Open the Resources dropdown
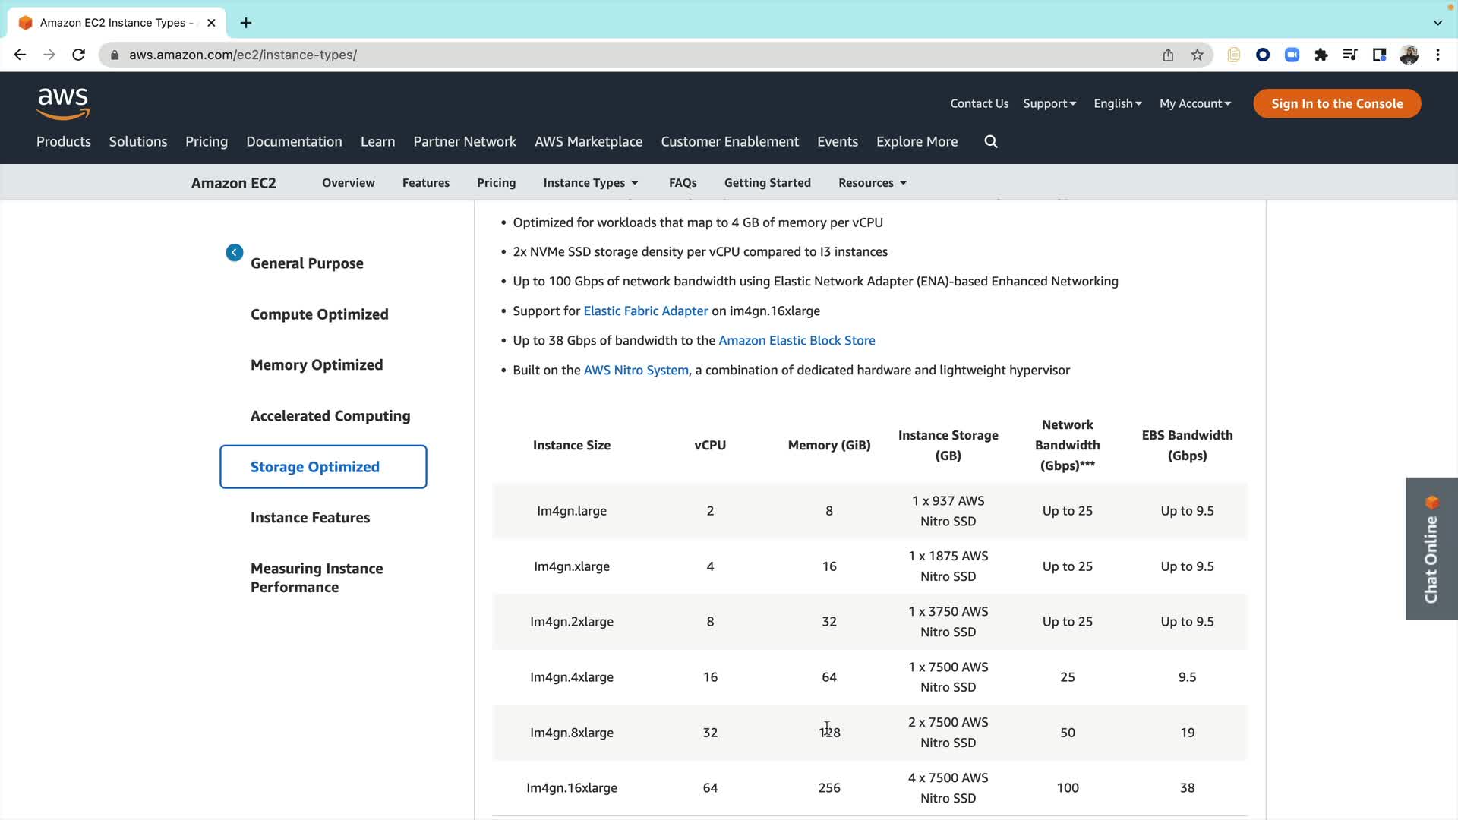 [x=872, y=183]
